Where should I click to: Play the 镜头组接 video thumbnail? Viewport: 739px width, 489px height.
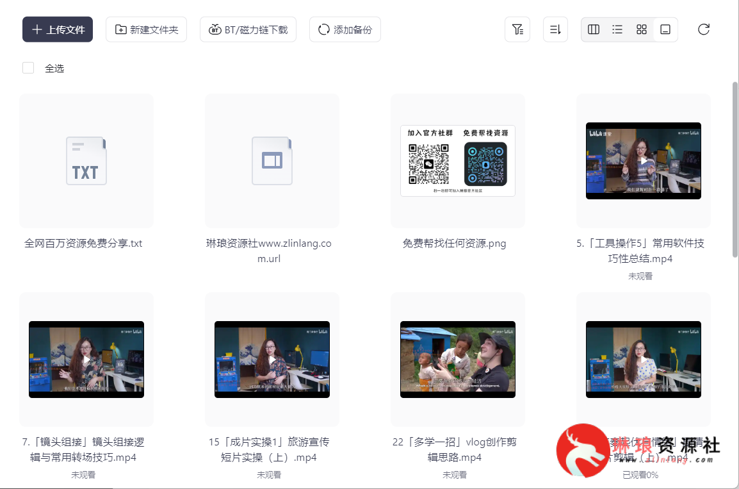tap(86, 360)
